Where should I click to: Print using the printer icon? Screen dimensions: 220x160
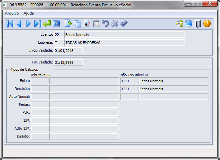189,24
